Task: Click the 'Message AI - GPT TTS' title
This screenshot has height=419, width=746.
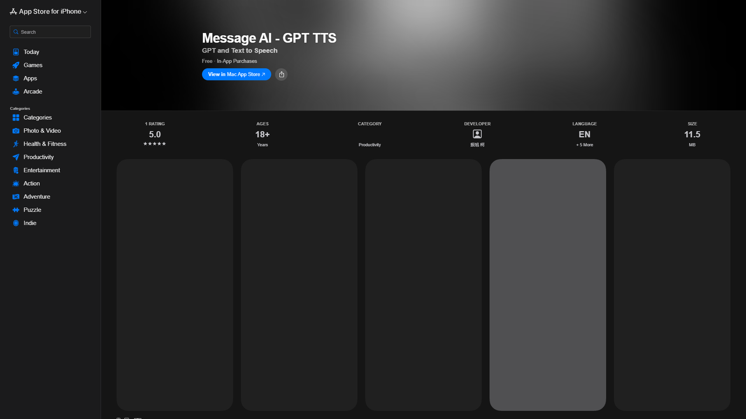Action: [x=269, y=38]
